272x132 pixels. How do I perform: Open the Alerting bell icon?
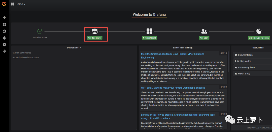click(x=4, y=38)
